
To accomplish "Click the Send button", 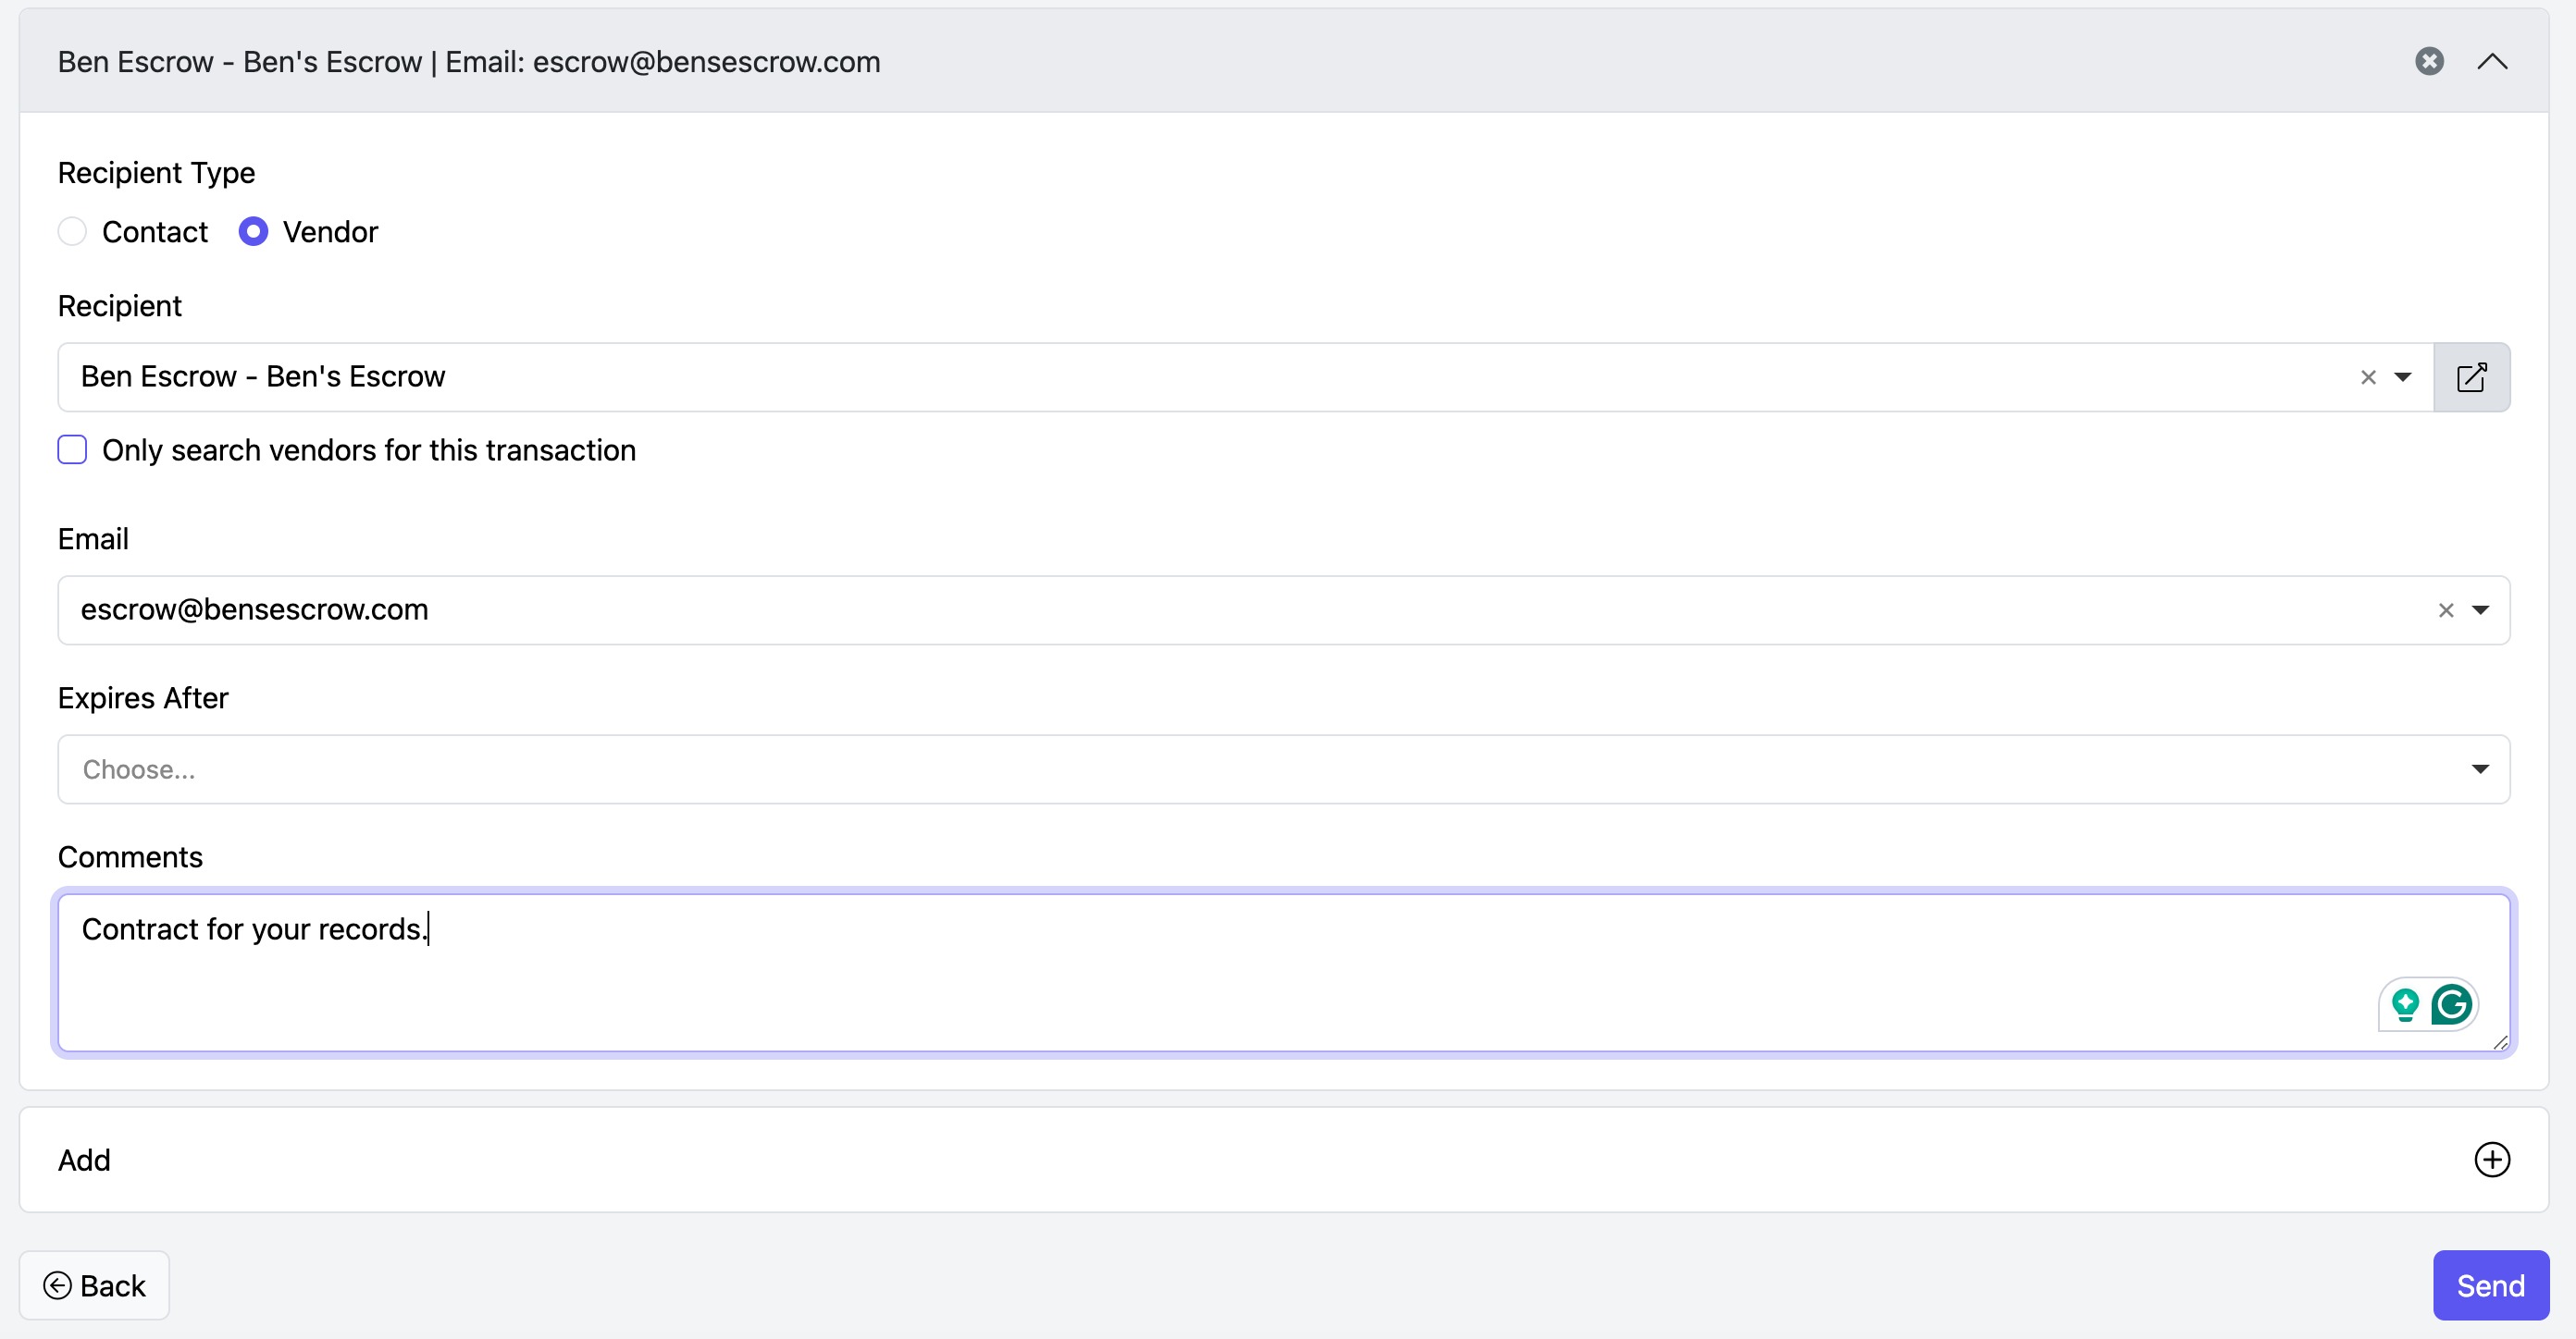I will click(2490, 1285).
